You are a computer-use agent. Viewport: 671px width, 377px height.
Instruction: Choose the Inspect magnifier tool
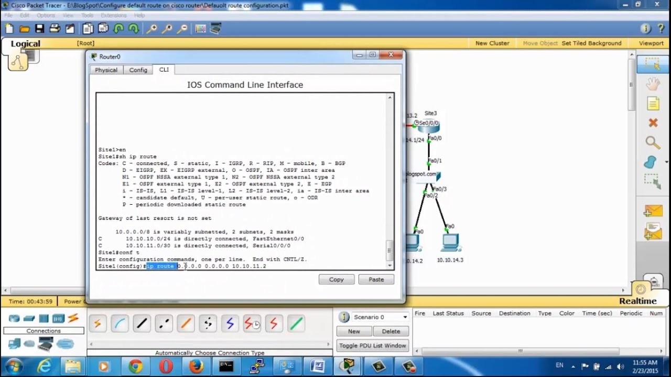point(653,142)
